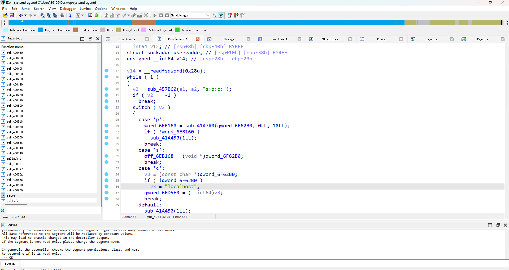Click the convert-to-code toolbar icon

coord(106,15)
